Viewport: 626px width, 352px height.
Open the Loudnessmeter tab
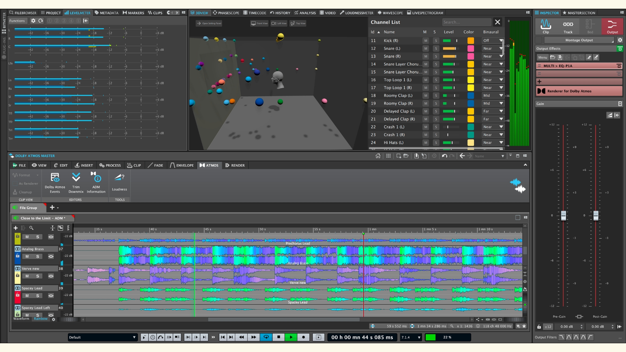coord(356,13)
